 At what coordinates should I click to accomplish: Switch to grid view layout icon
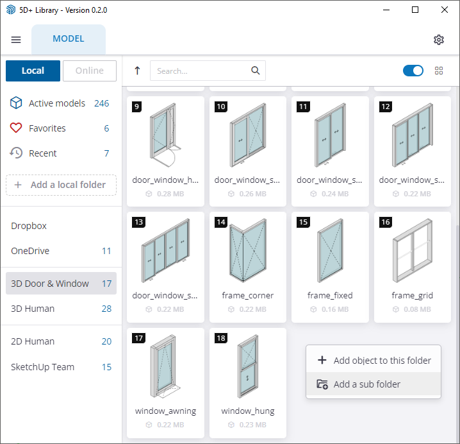[439, 71]
